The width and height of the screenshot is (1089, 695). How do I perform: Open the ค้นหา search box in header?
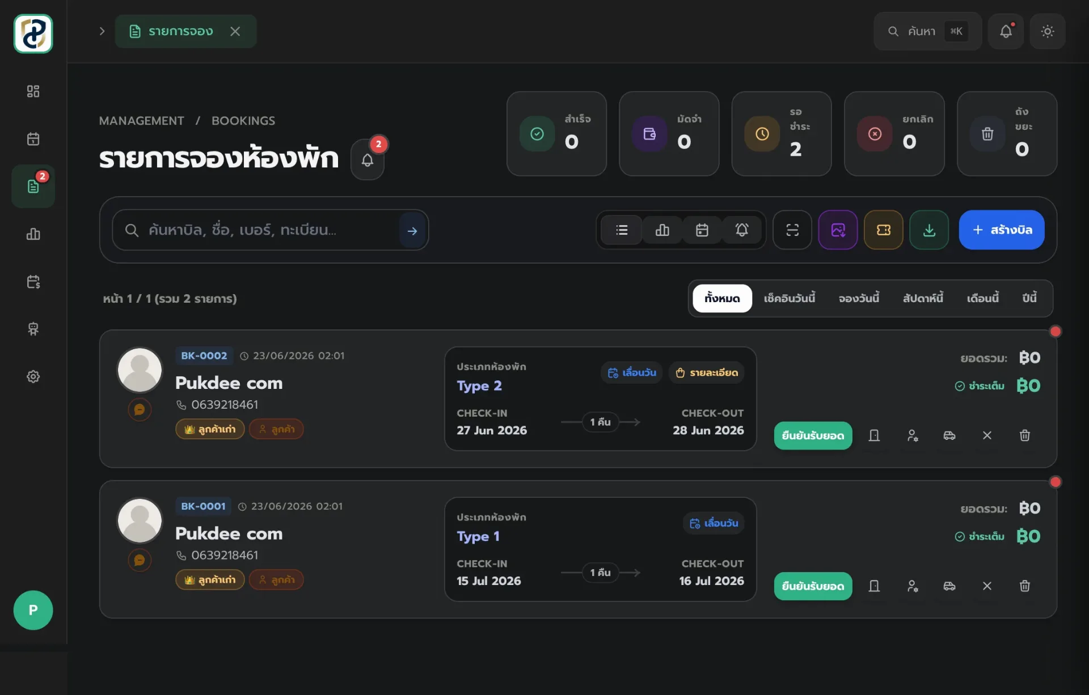point(927,31)
